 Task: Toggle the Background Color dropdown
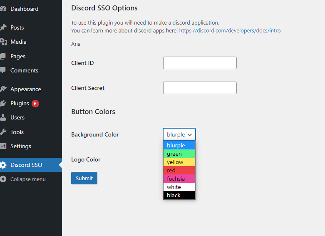pyautogui.click(x=179, y=134)
